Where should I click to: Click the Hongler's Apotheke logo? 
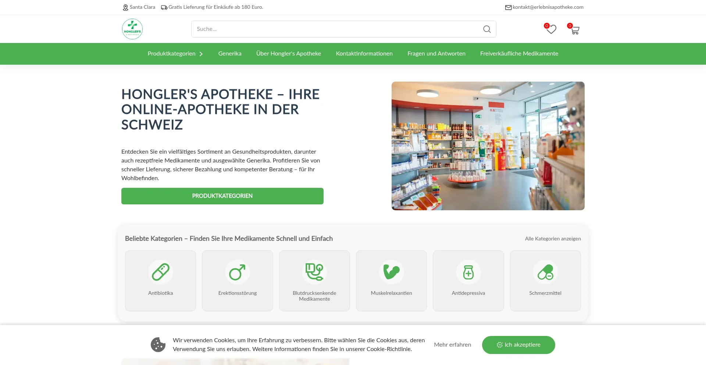pyautogui.click(x=132, y=29)
